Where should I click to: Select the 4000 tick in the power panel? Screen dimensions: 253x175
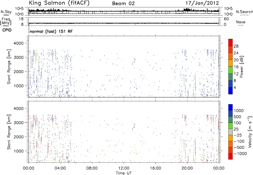pyautogui.click(x=19, y=43)
